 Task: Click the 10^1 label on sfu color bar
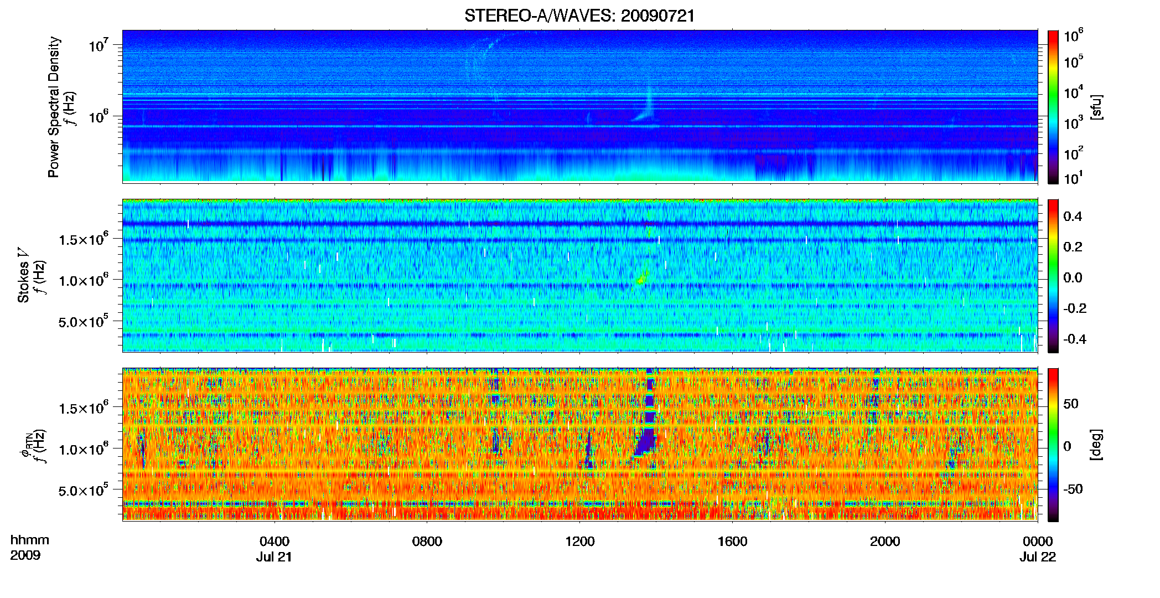tap(1074, 178)
